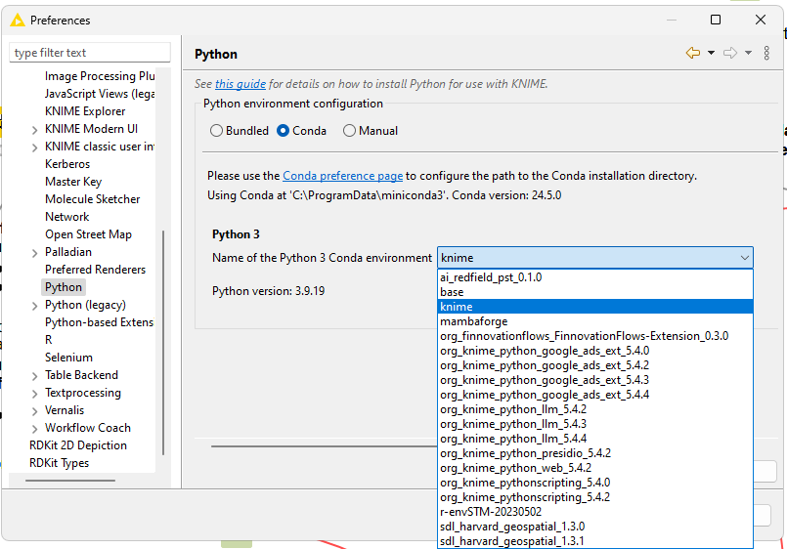Open the back history dropdown arrow
Viewport: 787px width, 549px height.
tap(711, 53)
